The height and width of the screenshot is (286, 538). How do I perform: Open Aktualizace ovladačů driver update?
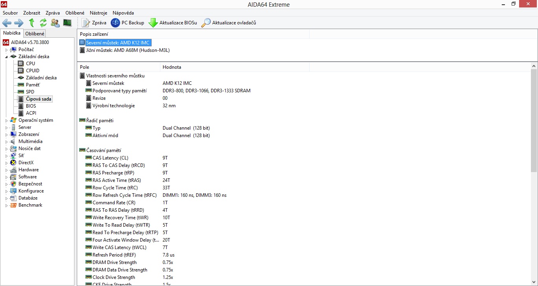coord(229,23)
